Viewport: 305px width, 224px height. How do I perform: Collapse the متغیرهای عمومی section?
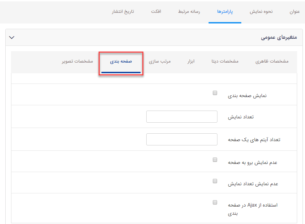(x=12, y=37)
